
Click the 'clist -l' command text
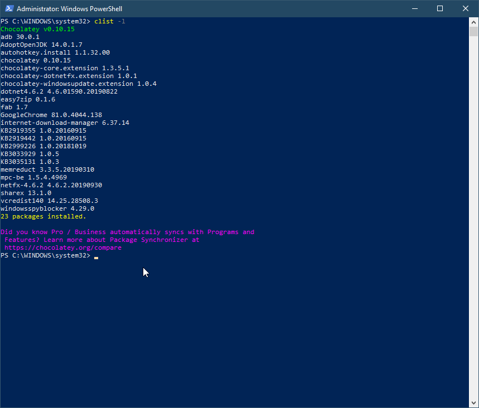point(110,21)
